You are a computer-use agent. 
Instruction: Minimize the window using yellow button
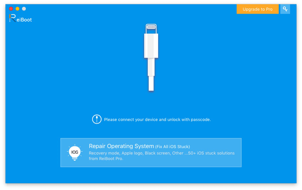tap(17, 9)
